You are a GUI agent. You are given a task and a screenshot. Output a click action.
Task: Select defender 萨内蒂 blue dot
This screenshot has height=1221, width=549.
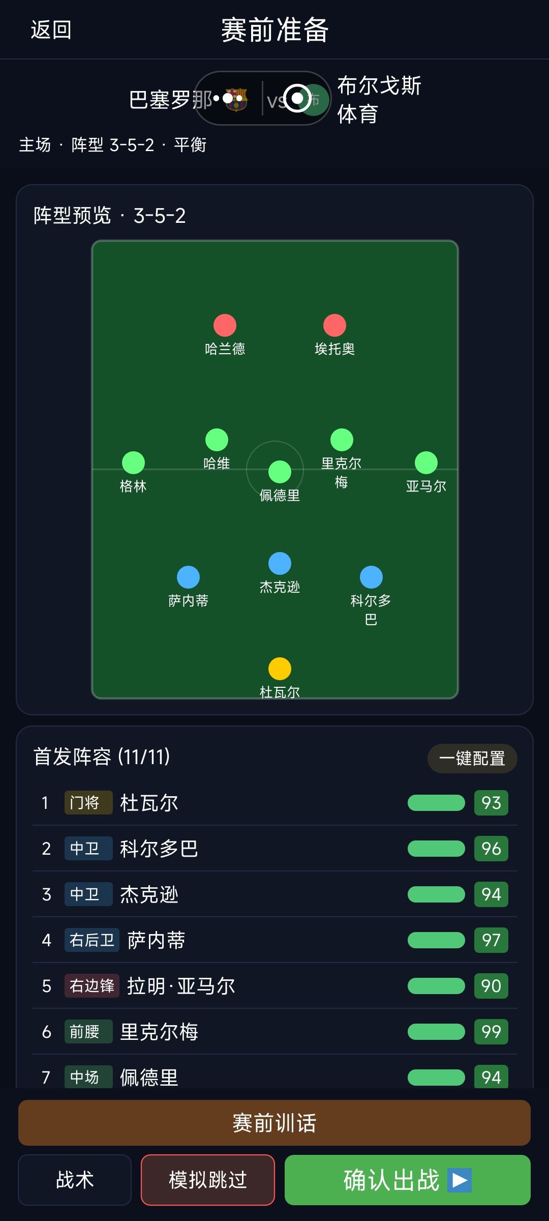click(188, 577)
